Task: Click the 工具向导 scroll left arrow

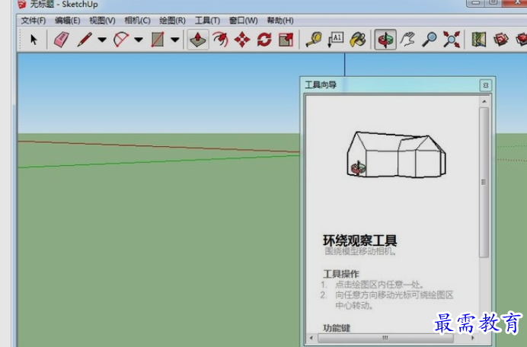Action: pyautogui.click(x=311, y=338)
